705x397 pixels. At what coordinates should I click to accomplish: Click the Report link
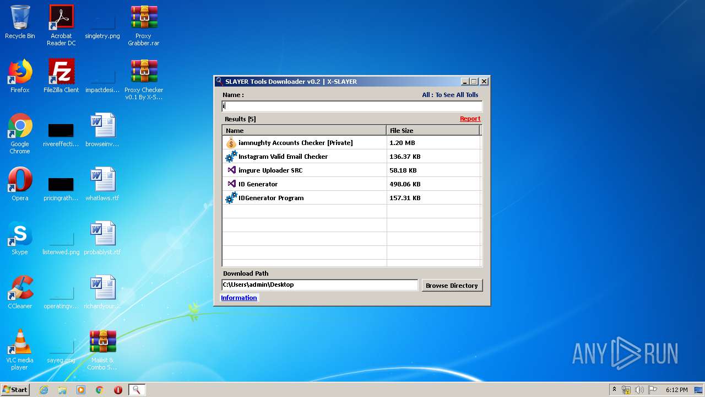point(470,119)
